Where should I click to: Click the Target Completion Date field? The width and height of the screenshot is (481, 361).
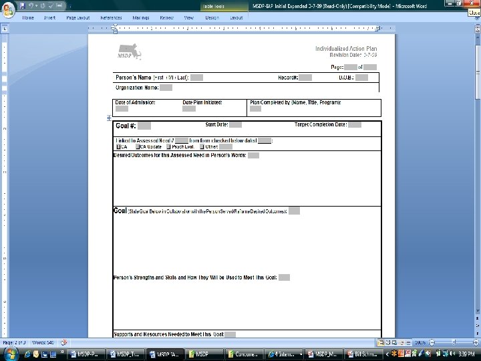(355, 124)
